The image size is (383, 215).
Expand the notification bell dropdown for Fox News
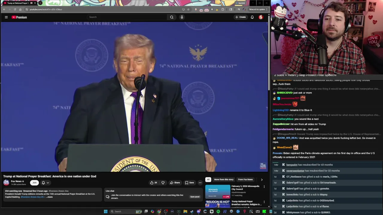pyautogui.click(x=45, y=183)
